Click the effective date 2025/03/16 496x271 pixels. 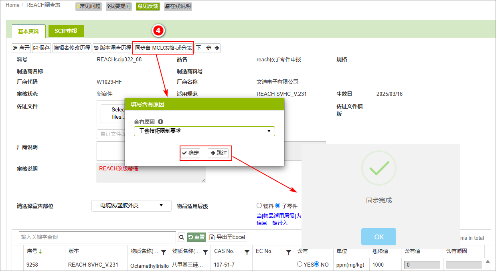(389, 94)
